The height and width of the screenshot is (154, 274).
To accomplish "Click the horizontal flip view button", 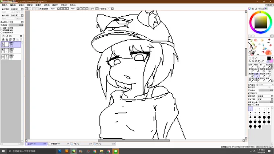I will (x=97, y=8).
